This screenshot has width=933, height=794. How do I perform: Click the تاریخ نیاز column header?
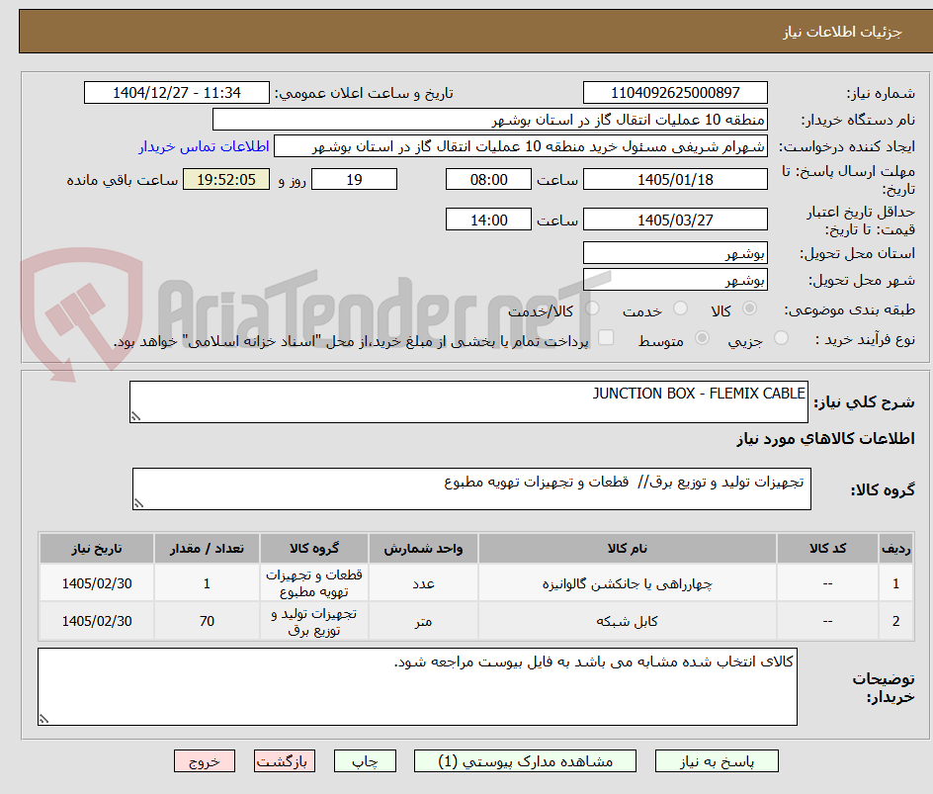pyautogui.click(x=97, y=548)
